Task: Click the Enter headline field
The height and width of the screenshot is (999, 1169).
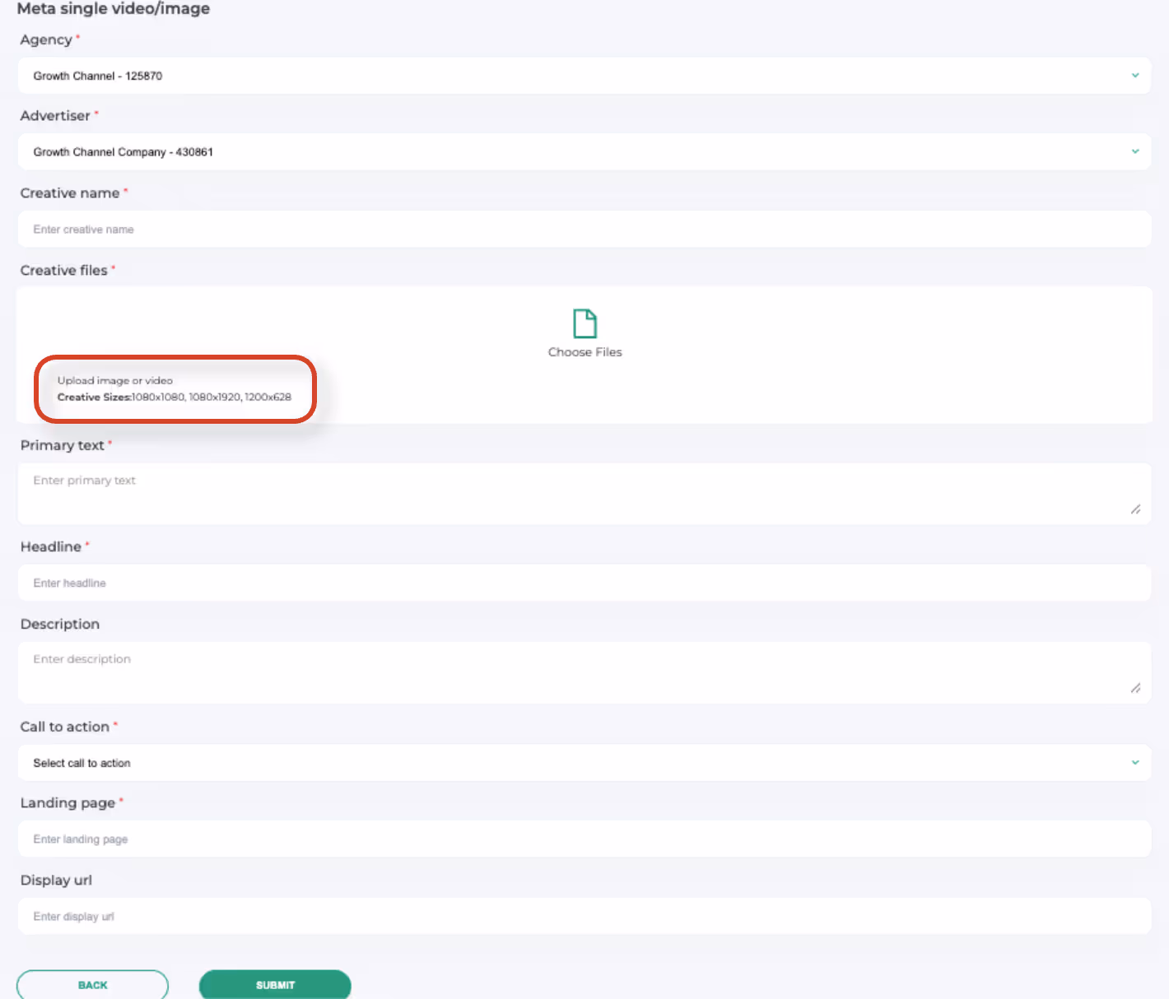Action: (x=584, y=583)
